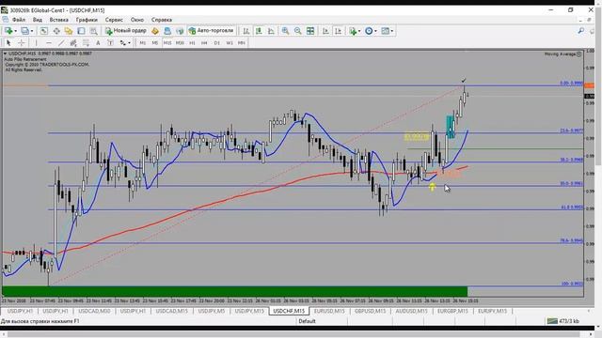Switch to M5 timeframe
Screen dimensions: 602x338
coord(154,43)
